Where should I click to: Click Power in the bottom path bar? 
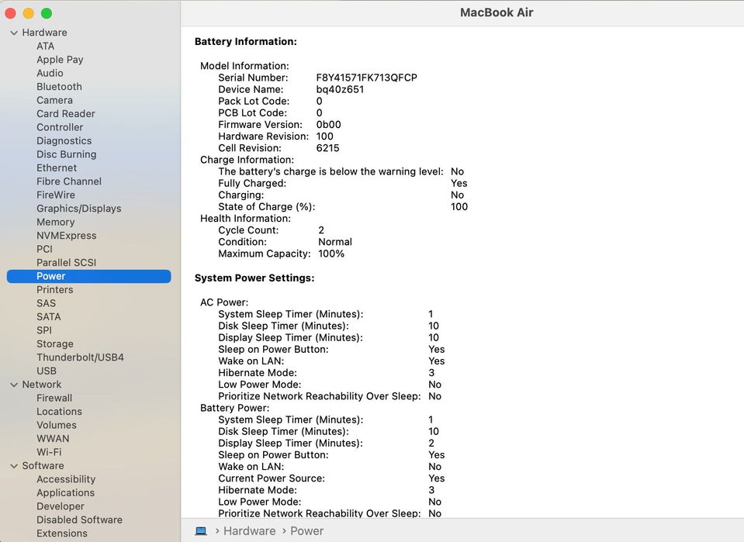coord(306,530)
